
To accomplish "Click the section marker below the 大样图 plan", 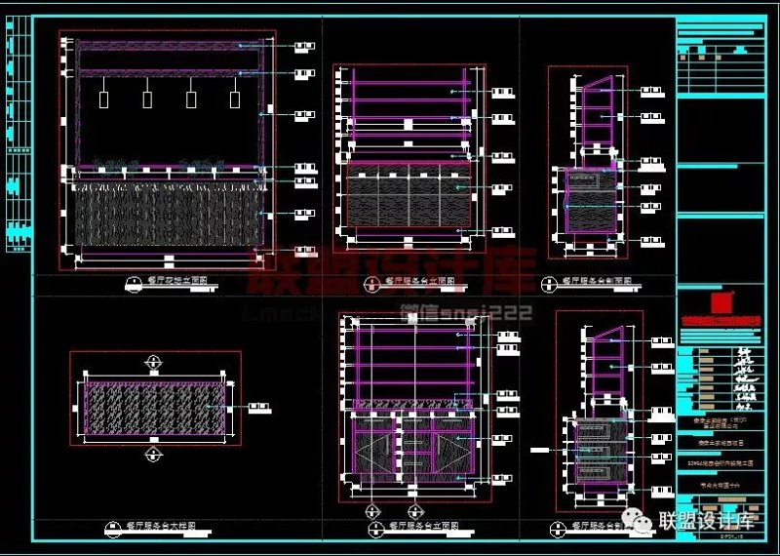I will 152,455.
